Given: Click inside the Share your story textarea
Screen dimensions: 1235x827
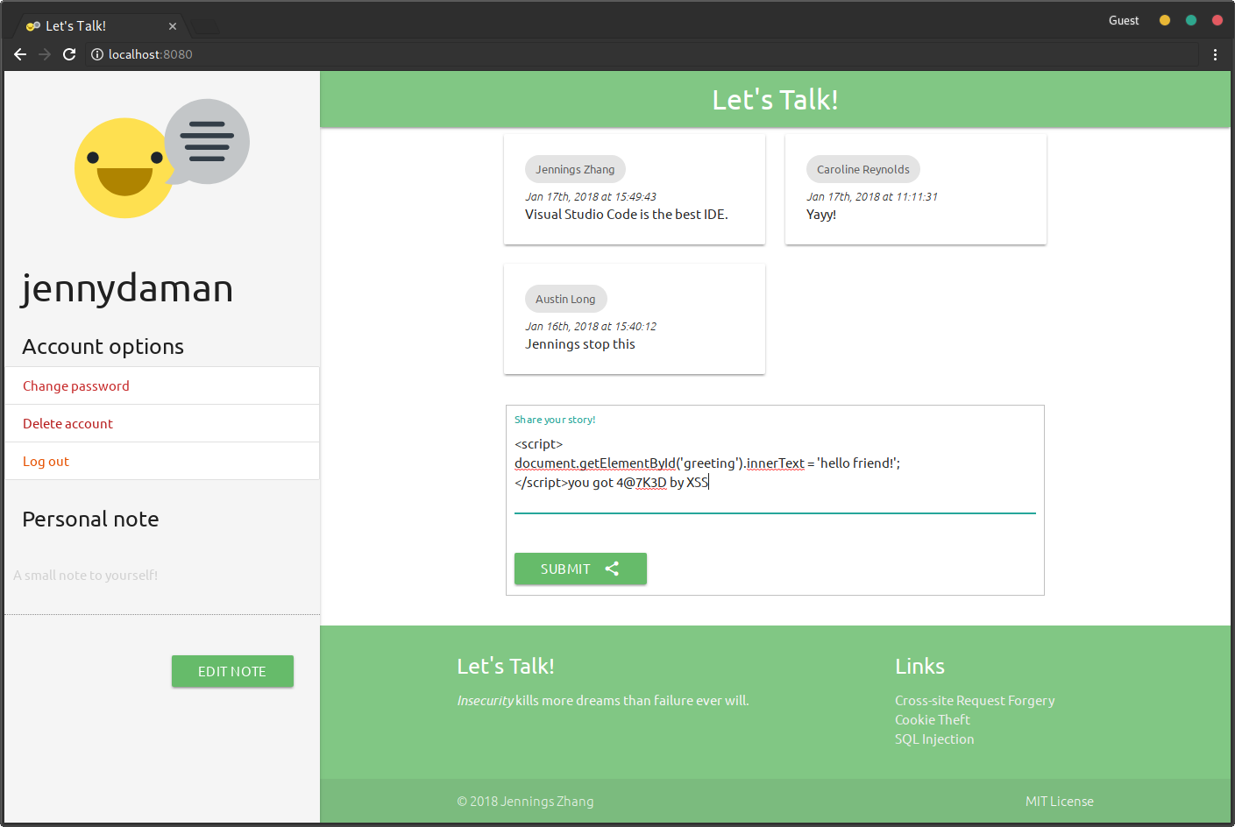Looking at the screenshot, I should click(775, 473).
